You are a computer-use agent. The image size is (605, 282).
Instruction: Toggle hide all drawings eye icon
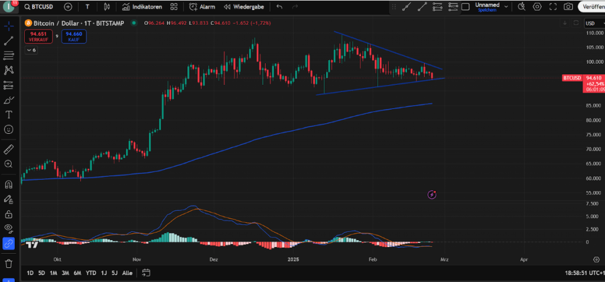click(9, 228)
